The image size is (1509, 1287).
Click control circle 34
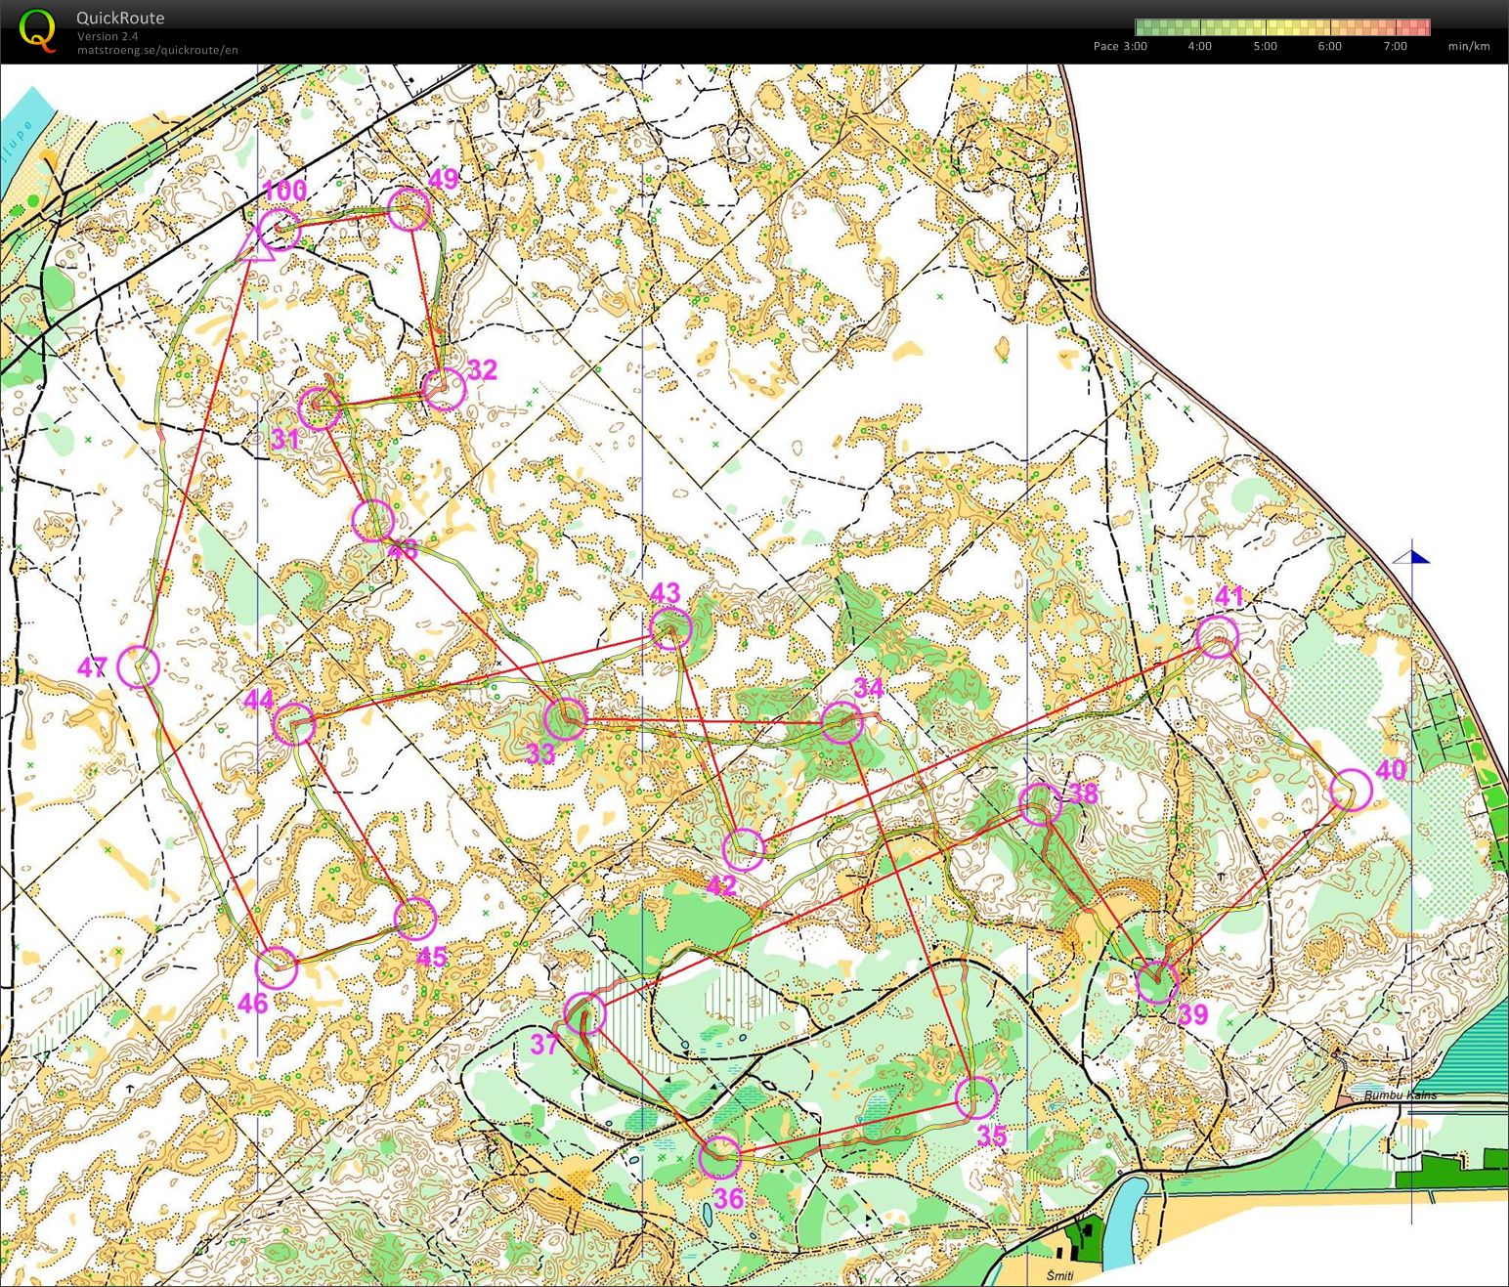tap(841, 723)
